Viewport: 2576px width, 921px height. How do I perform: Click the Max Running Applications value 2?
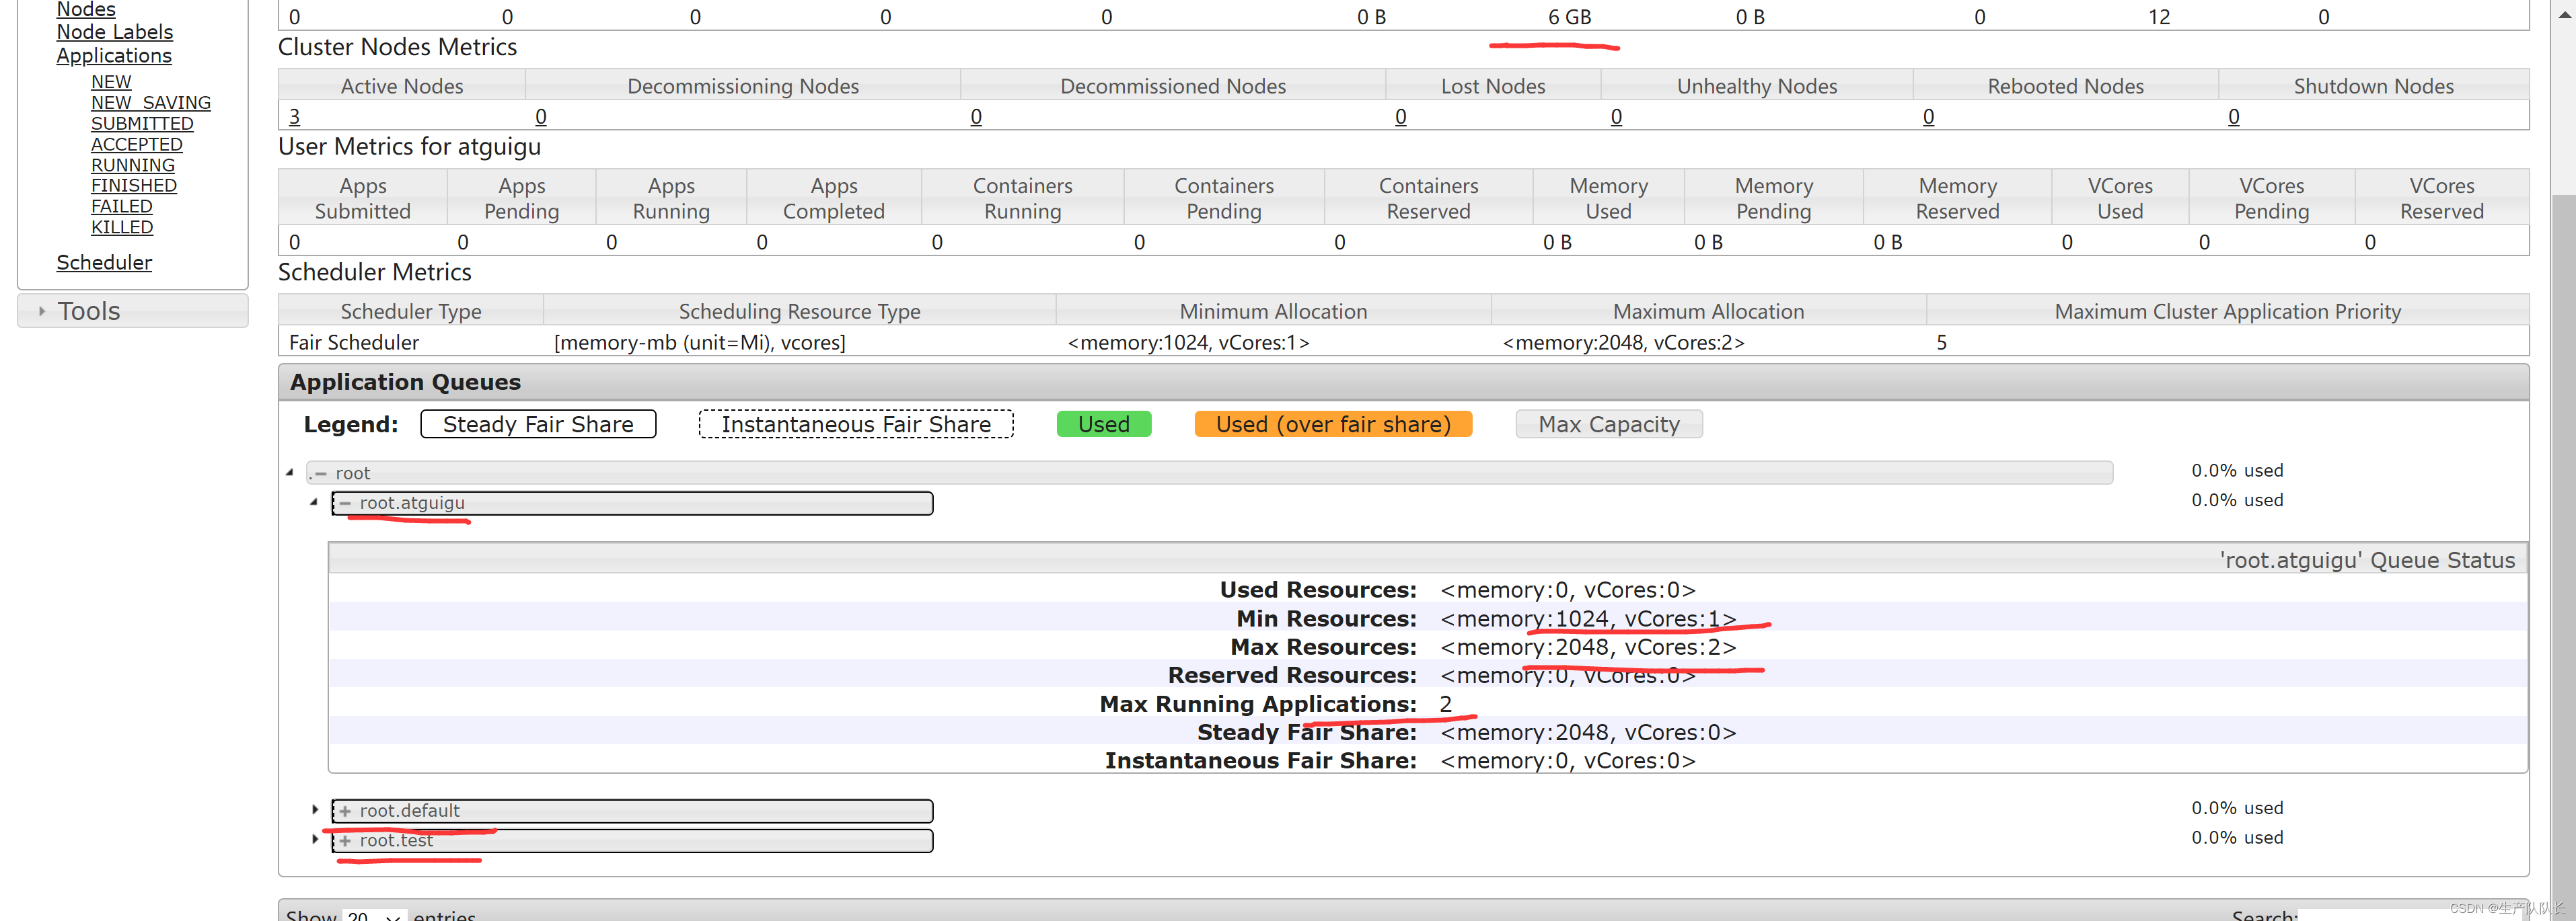(1446, 705)
